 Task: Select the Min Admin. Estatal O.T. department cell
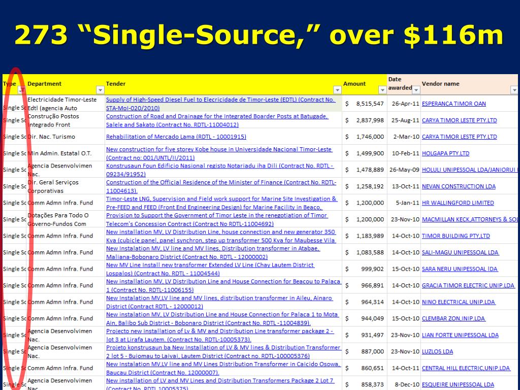(66, 153)
